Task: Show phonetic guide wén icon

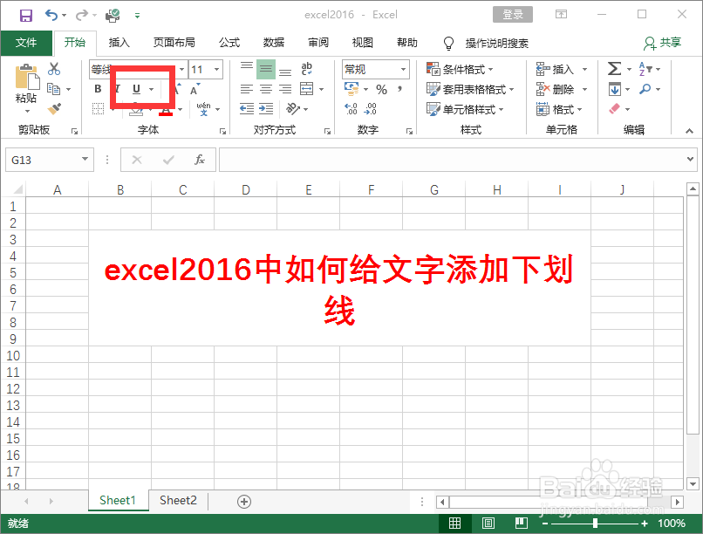Action: pos(203,108)
